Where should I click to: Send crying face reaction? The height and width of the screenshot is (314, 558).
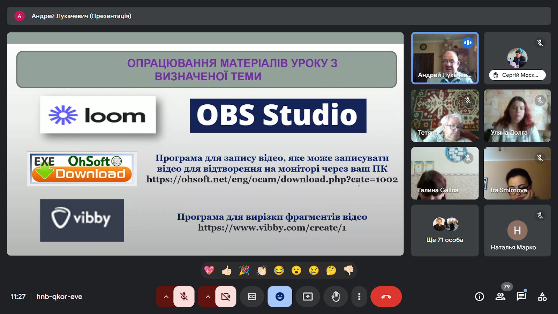click(314, 270)
